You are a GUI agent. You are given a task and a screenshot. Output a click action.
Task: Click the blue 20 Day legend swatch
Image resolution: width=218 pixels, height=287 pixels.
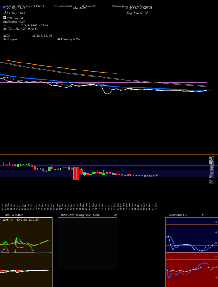coord(4,7)
